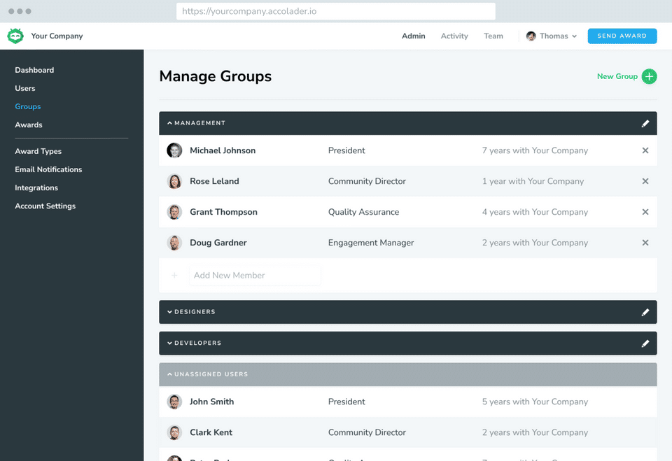The width and height of the screenshot is (672, 461).
Task: Collapse the Management group section
Action: 169,123
